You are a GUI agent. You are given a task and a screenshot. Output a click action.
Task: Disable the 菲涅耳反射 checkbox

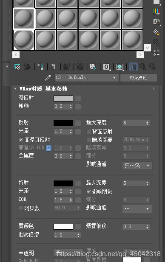click(x=21, y=140)
